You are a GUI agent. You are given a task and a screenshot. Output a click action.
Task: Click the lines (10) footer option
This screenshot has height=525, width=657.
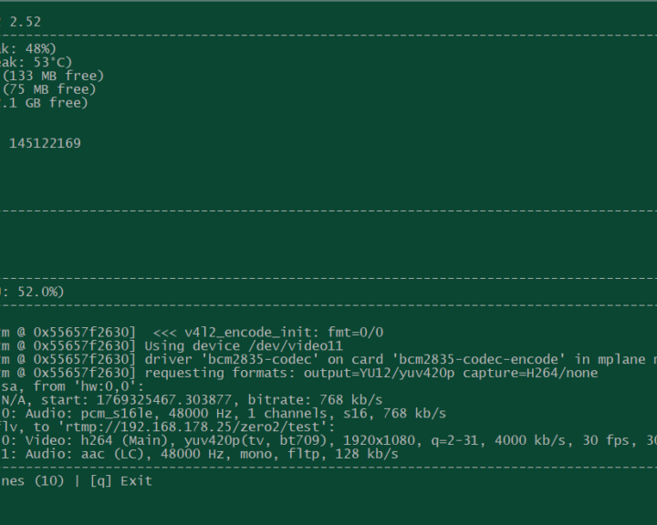(x=32, y=480)
